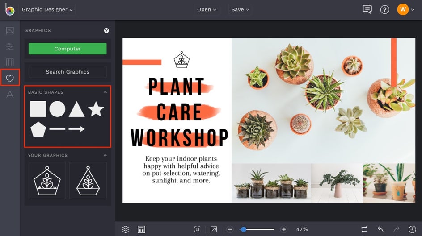Click the Layers icon in bottom bar
Image resolution: width=422 pixels, height=236 pixels.
pos(126,229)
